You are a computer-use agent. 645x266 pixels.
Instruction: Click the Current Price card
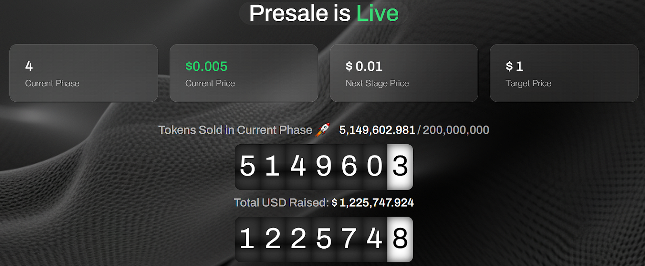coord(243,73)
